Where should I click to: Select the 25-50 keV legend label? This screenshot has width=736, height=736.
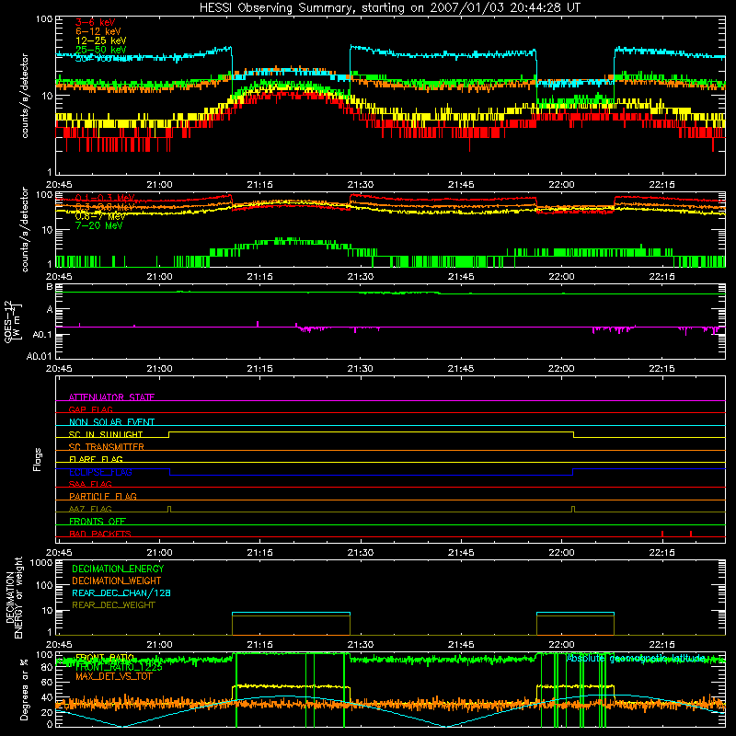click(x=101, y=50)
